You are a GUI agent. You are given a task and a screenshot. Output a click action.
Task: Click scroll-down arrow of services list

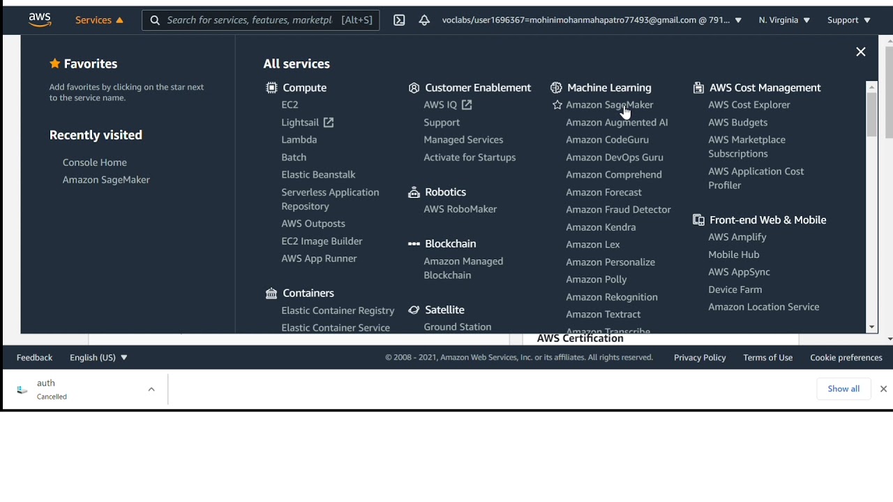[x=872, y=328]
